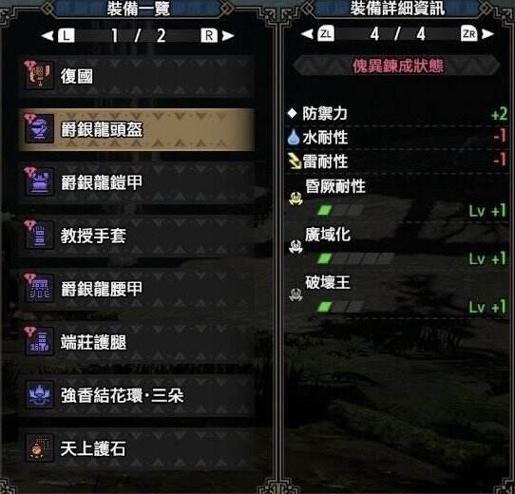Select the 強香結花環·三朵 list entry
The width and height of the screenshot is (515, 494).
point(137,395)
